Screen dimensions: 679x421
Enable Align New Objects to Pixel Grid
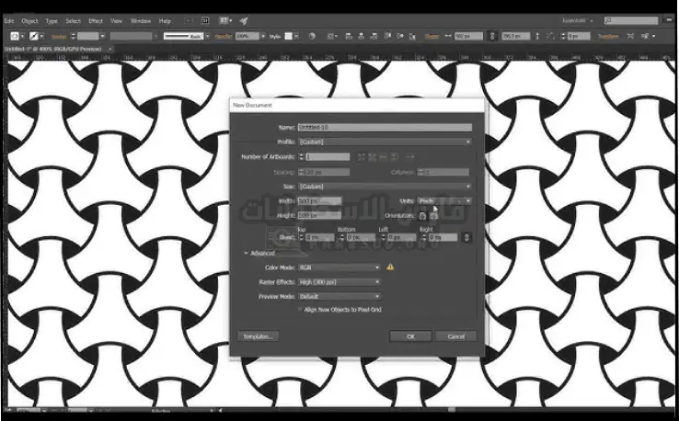coord(300,311)
